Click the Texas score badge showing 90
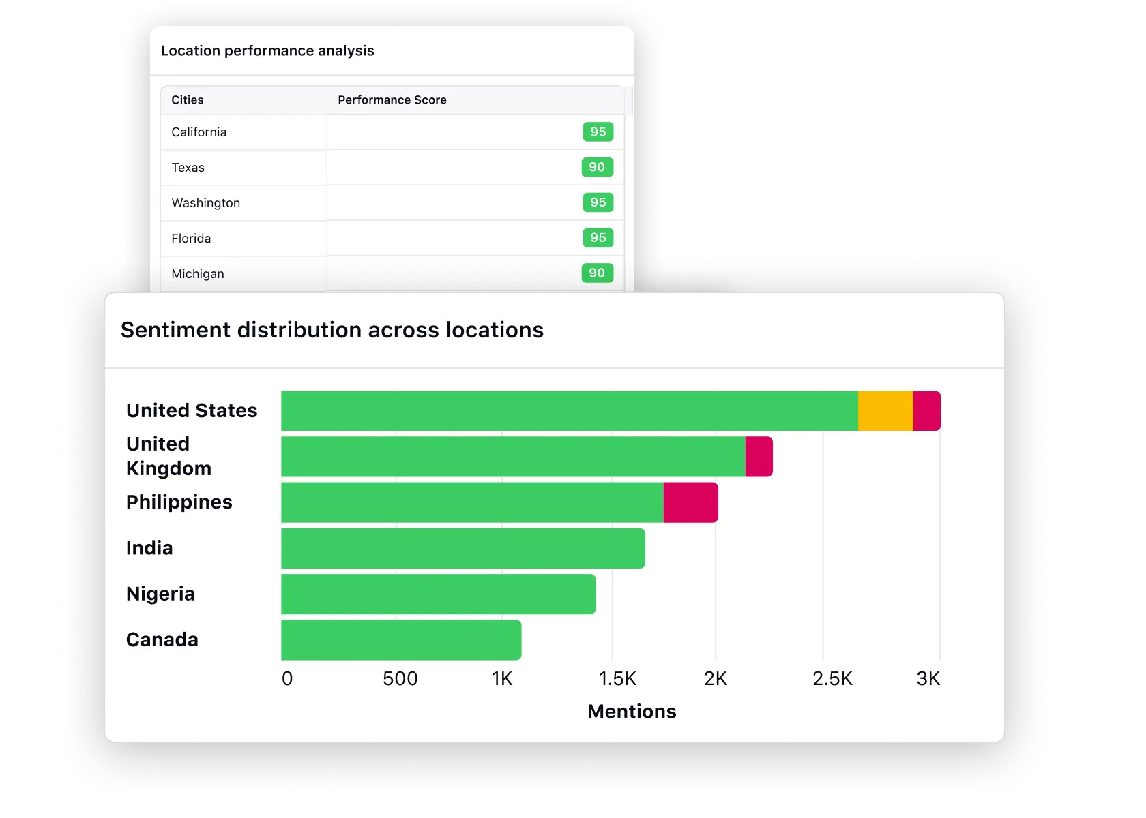Image resolution: width=1146 pixels, height=818 pixels. pyautogui.click(x=598, y=167)
